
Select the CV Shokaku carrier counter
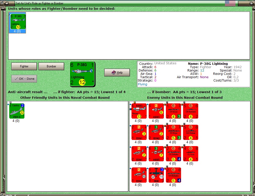tap(173, 175)
